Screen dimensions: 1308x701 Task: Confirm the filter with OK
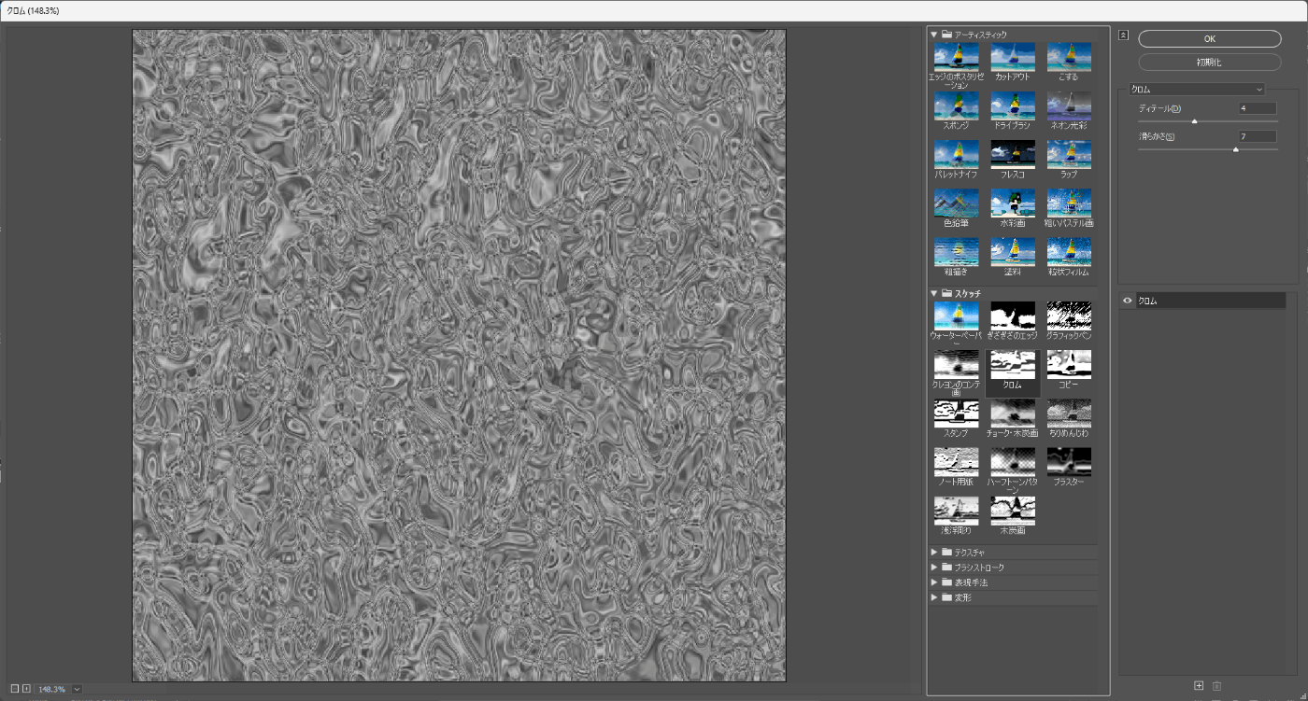pos(1210,39)
